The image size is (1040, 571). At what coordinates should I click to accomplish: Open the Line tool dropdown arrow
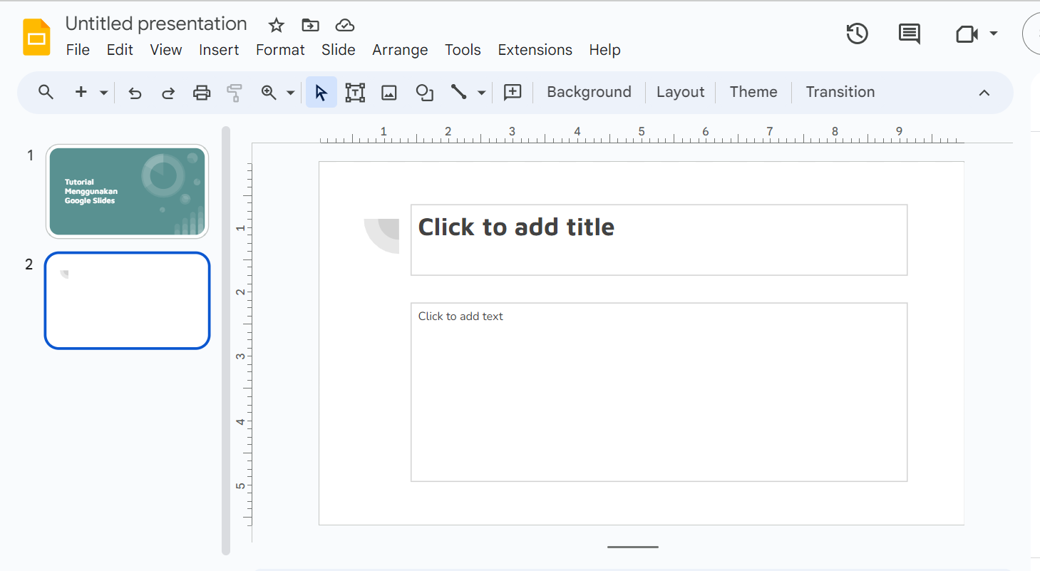tap(481, 92)
